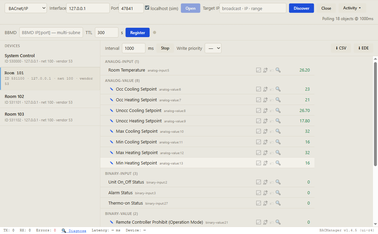
Task: Select the System Control device
Action: coord(50,58)
